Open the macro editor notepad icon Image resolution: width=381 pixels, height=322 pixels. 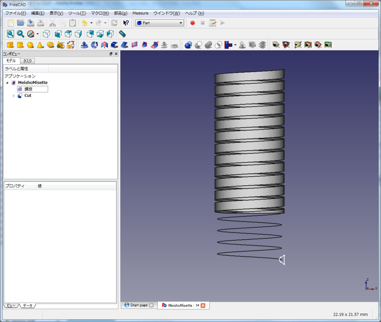pyautogui.click(x=212, y=23)
